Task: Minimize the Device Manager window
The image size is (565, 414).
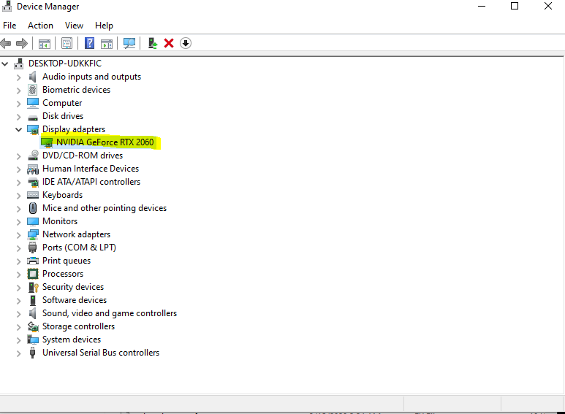Action: point(482,6)
